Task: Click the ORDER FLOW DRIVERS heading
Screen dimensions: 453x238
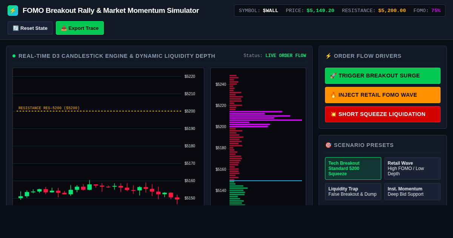Action: point(368,56)
